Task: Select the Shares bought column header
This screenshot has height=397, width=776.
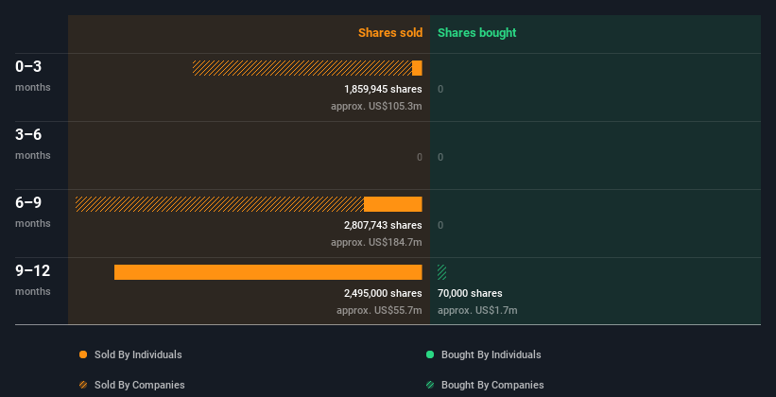Action: [476, 33]
